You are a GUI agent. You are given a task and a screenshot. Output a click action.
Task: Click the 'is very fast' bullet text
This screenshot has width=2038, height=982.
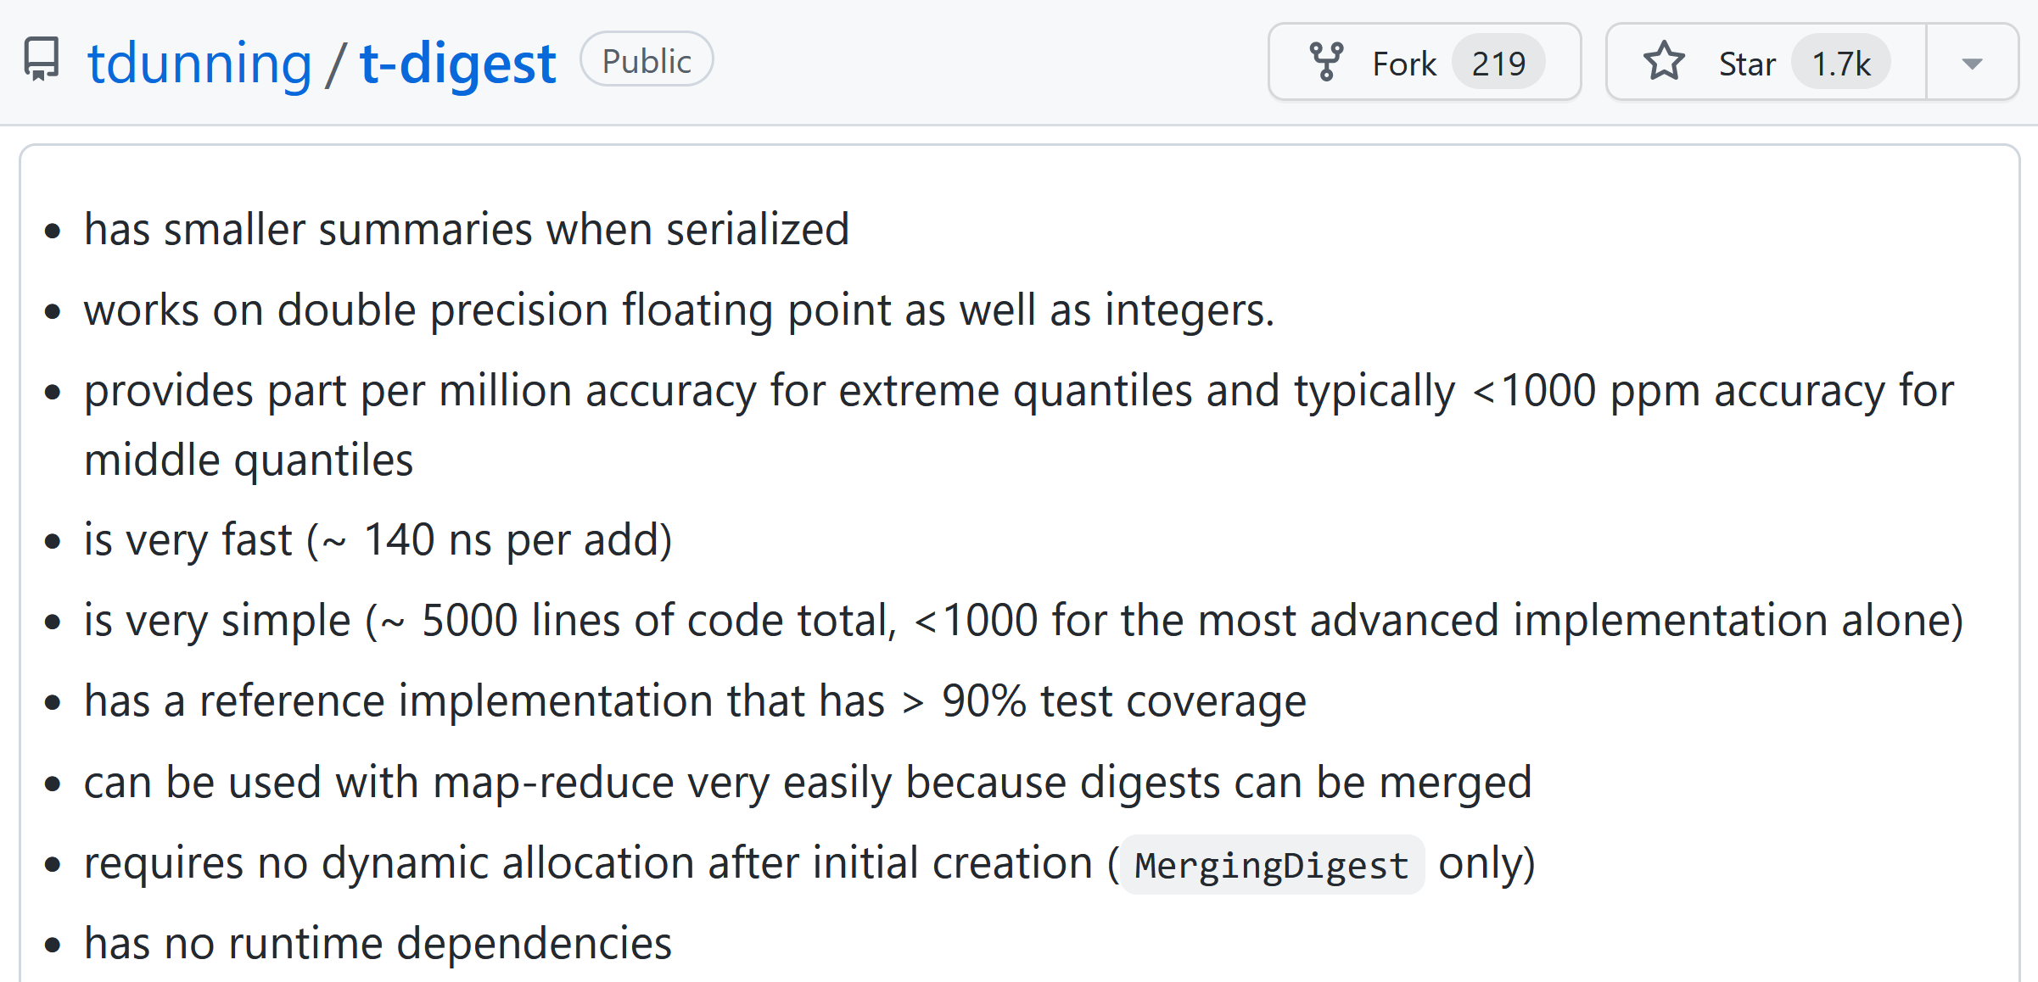(378, 540)
